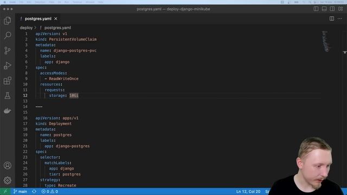The height and width of the screenshot is (195, 347).
Task: Click the postgres.yaml breadcrumb item
Action: click(57, 28)
